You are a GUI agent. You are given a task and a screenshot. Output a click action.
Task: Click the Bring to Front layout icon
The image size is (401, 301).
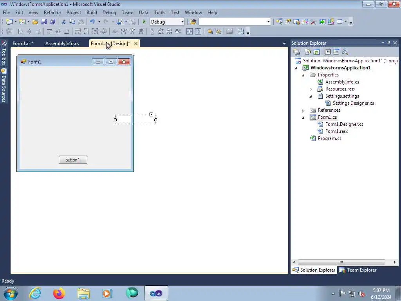pyautogui.click(x=210, y=31)
